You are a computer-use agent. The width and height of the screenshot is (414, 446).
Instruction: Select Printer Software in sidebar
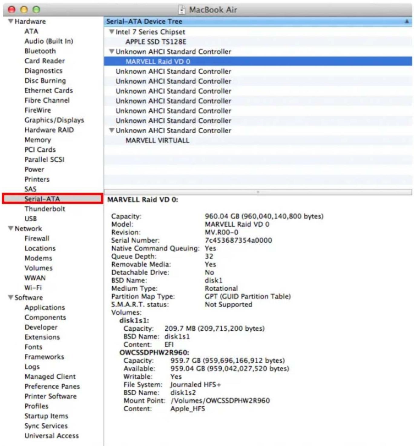click(x=51, y=396)
